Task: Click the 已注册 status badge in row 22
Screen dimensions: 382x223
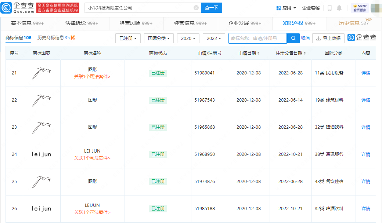Action: (x=158, y=100)
